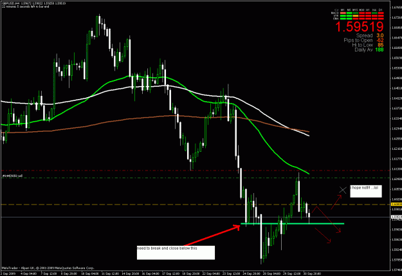Click the salmon MACD signal bar under M1
Image resolution: width=402 pixels, height=276 pixels.
[343, 13]
